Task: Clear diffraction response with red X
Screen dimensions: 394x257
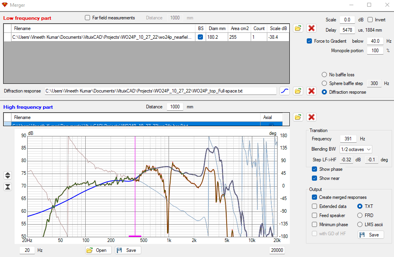Action: click(311, 91)
